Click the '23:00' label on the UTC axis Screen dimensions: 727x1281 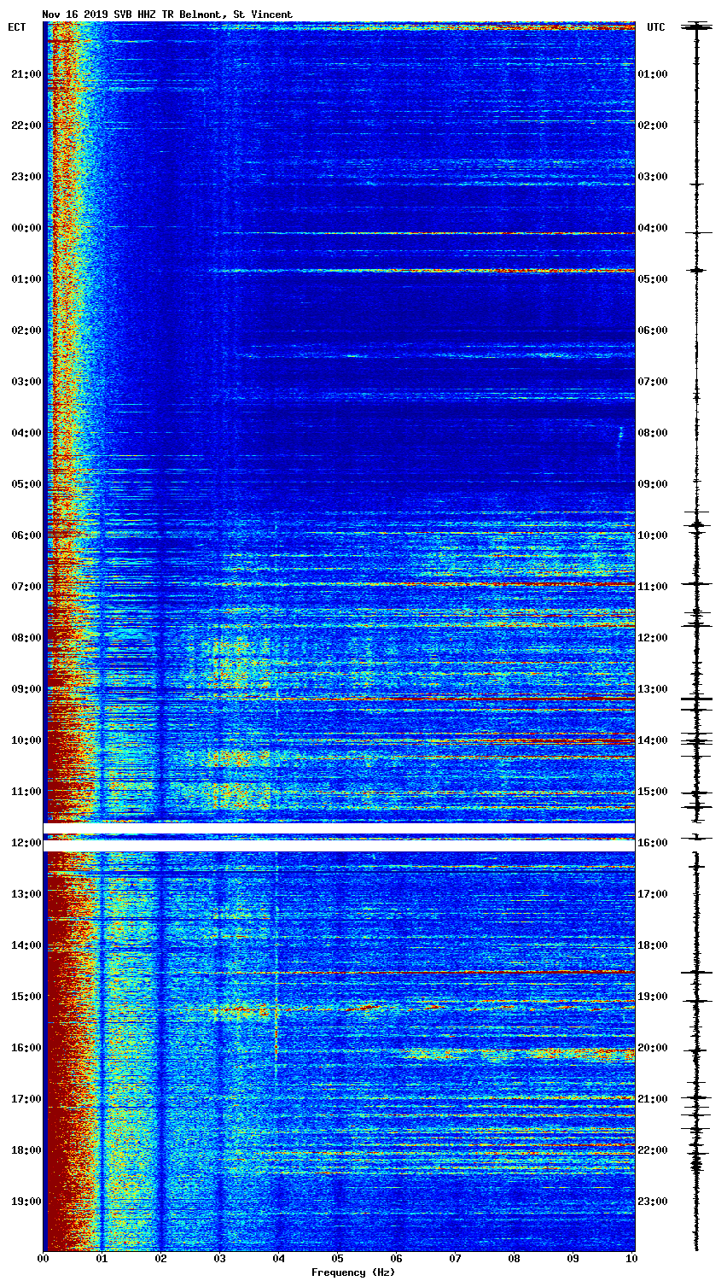pos(653,1202)
